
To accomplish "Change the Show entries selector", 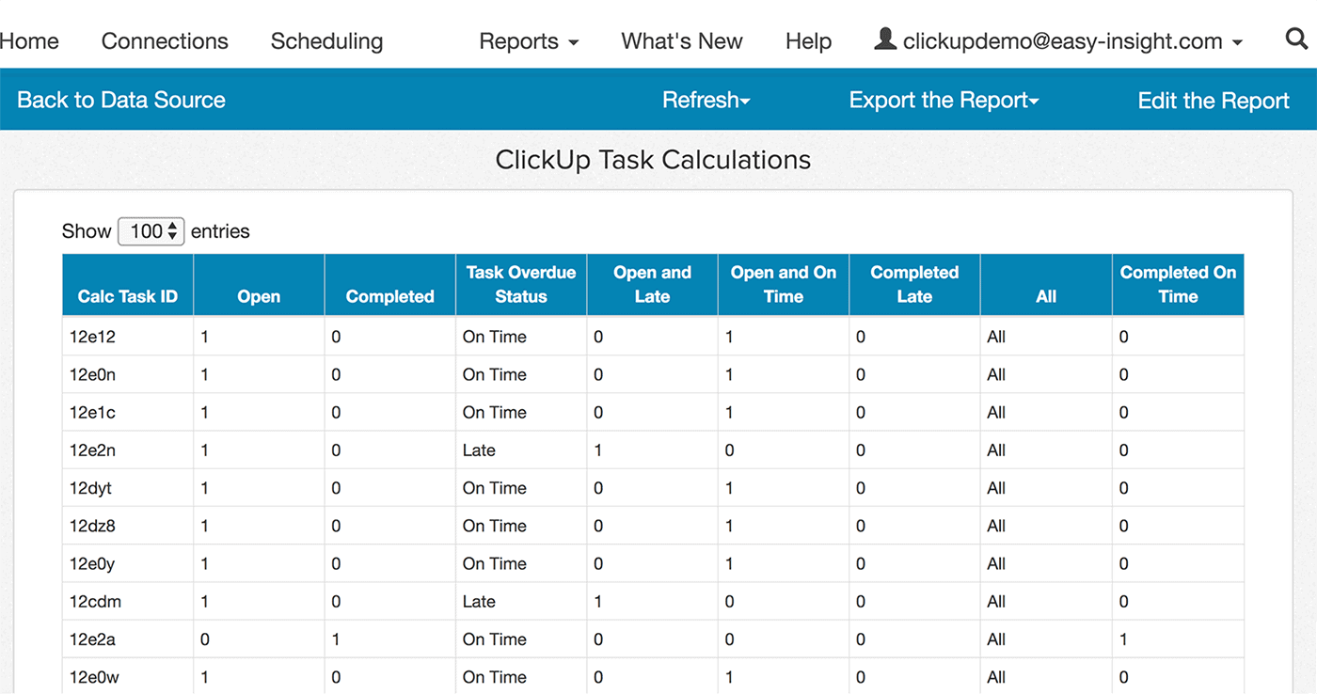I will [x=151, y=231].
